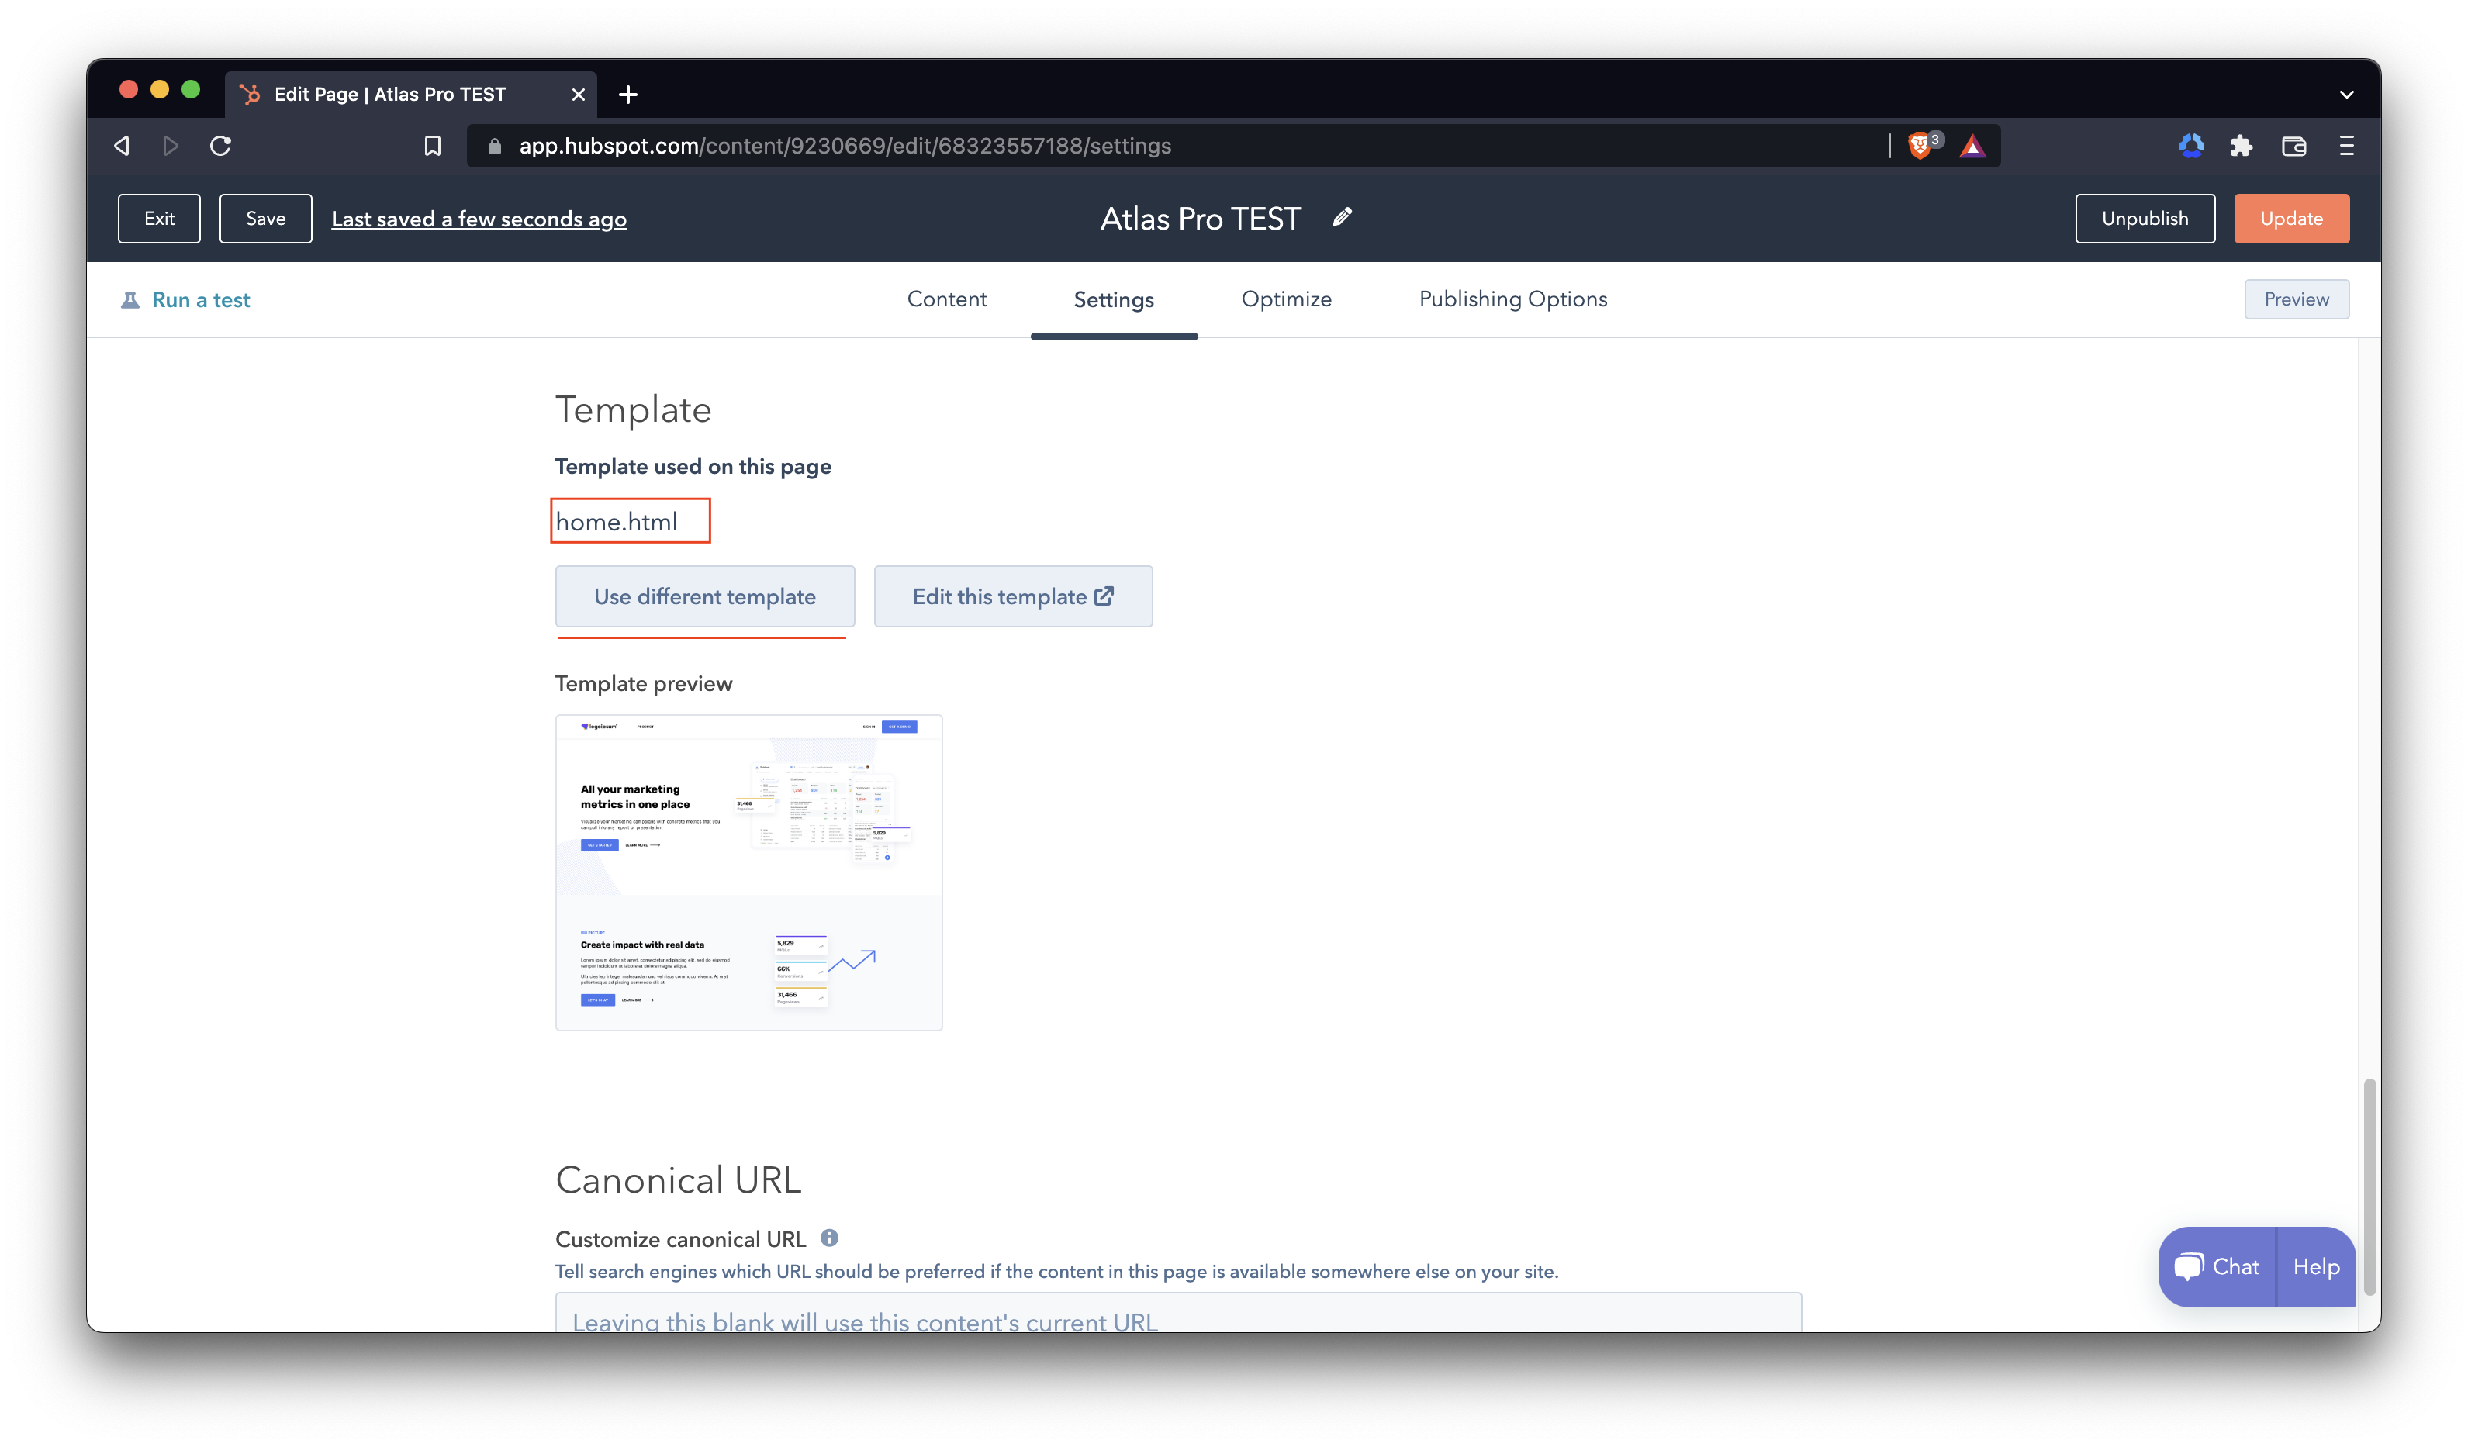Viewport: 2468px width, 1447px height.
Task: Click the Atlas Pro TEST page title
Action: click(x=1201, y=219)
